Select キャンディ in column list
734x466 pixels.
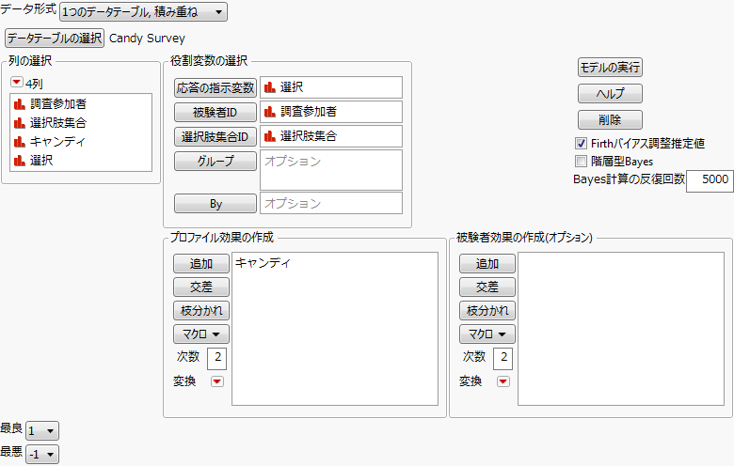[57, 141]
